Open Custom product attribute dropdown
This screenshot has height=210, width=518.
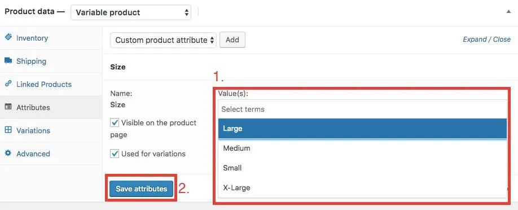[x=163, y=40]
